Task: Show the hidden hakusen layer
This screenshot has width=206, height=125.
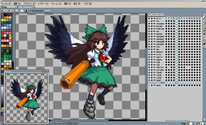Action: click(x=149, y=52)
